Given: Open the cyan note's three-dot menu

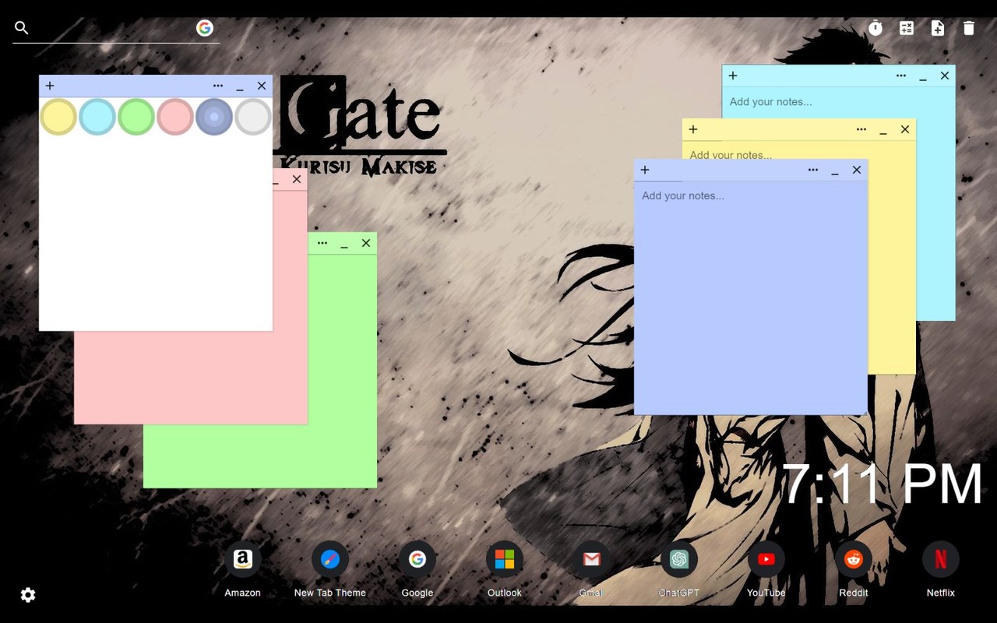Looking at the screenshot, I should click(x=901, y=76).
